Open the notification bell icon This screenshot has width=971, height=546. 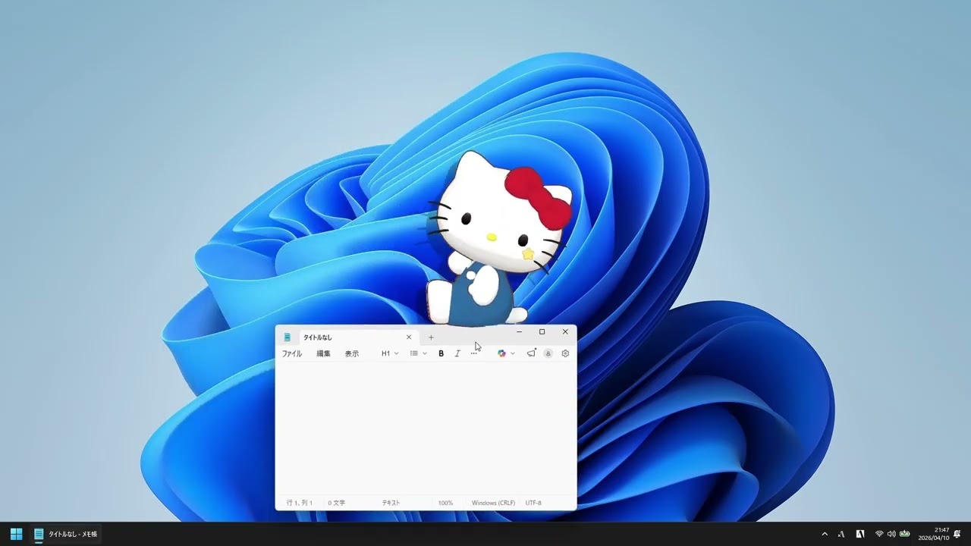[x=957, y=534]
